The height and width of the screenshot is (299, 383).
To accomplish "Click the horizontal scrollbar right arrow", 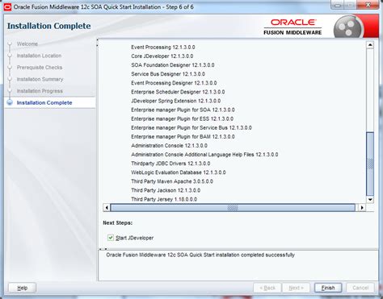I will tap(362, 207).
